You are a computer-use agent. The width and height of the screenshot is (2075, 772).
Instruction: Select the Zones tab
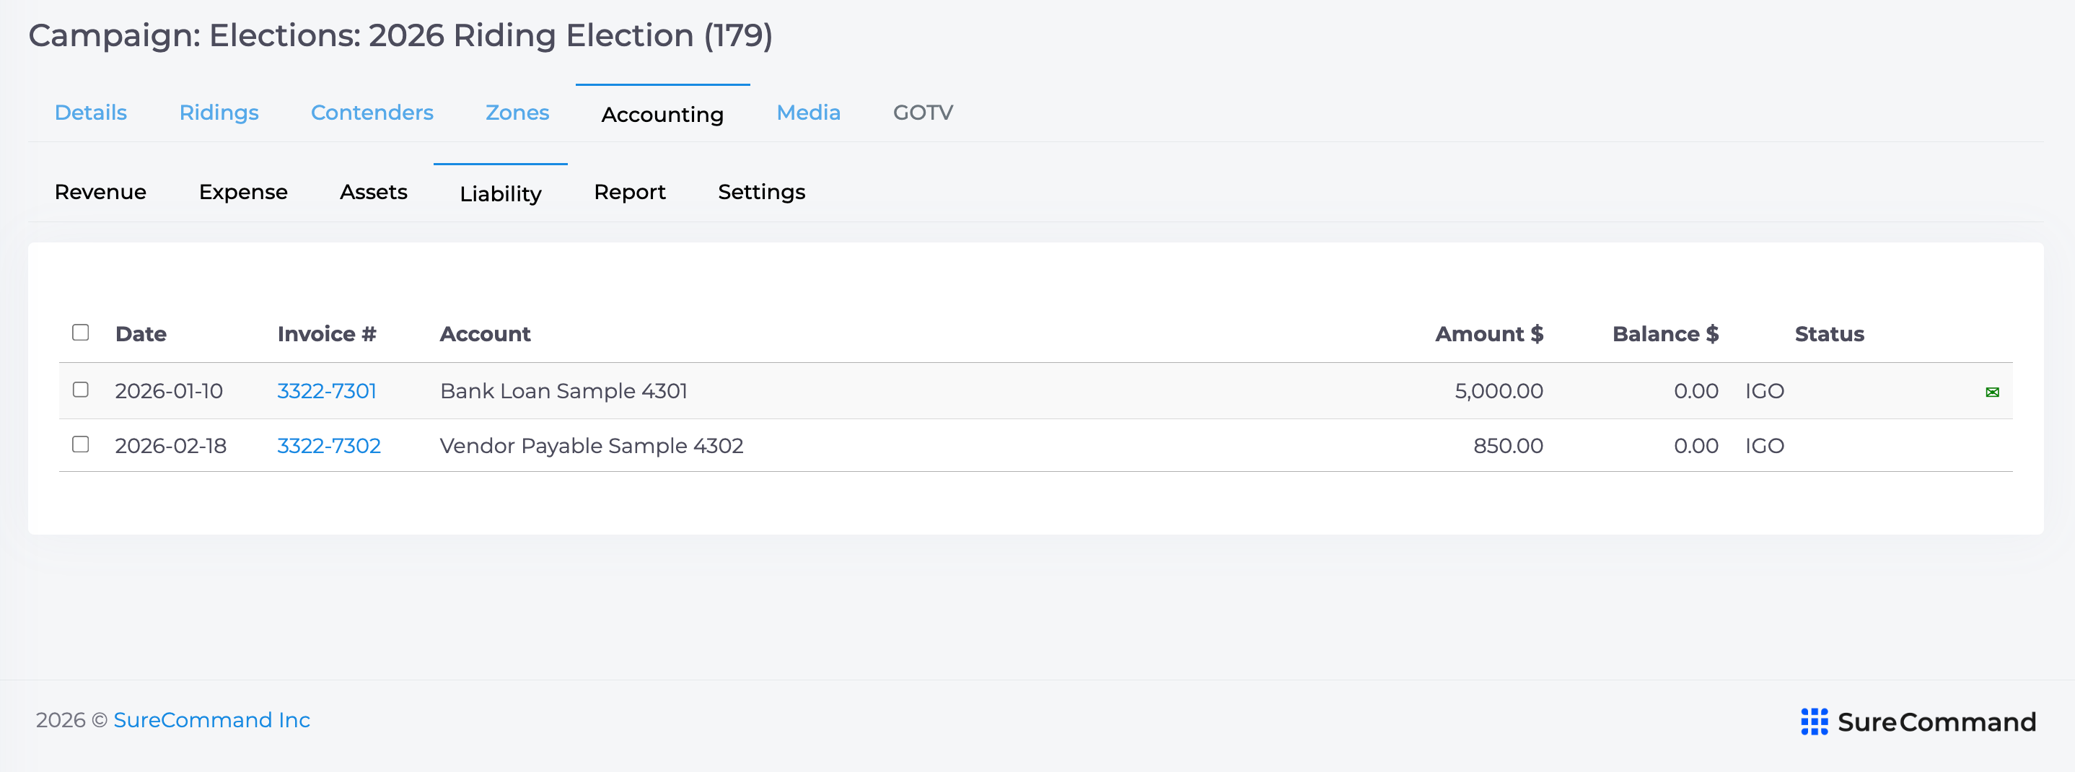517,113
